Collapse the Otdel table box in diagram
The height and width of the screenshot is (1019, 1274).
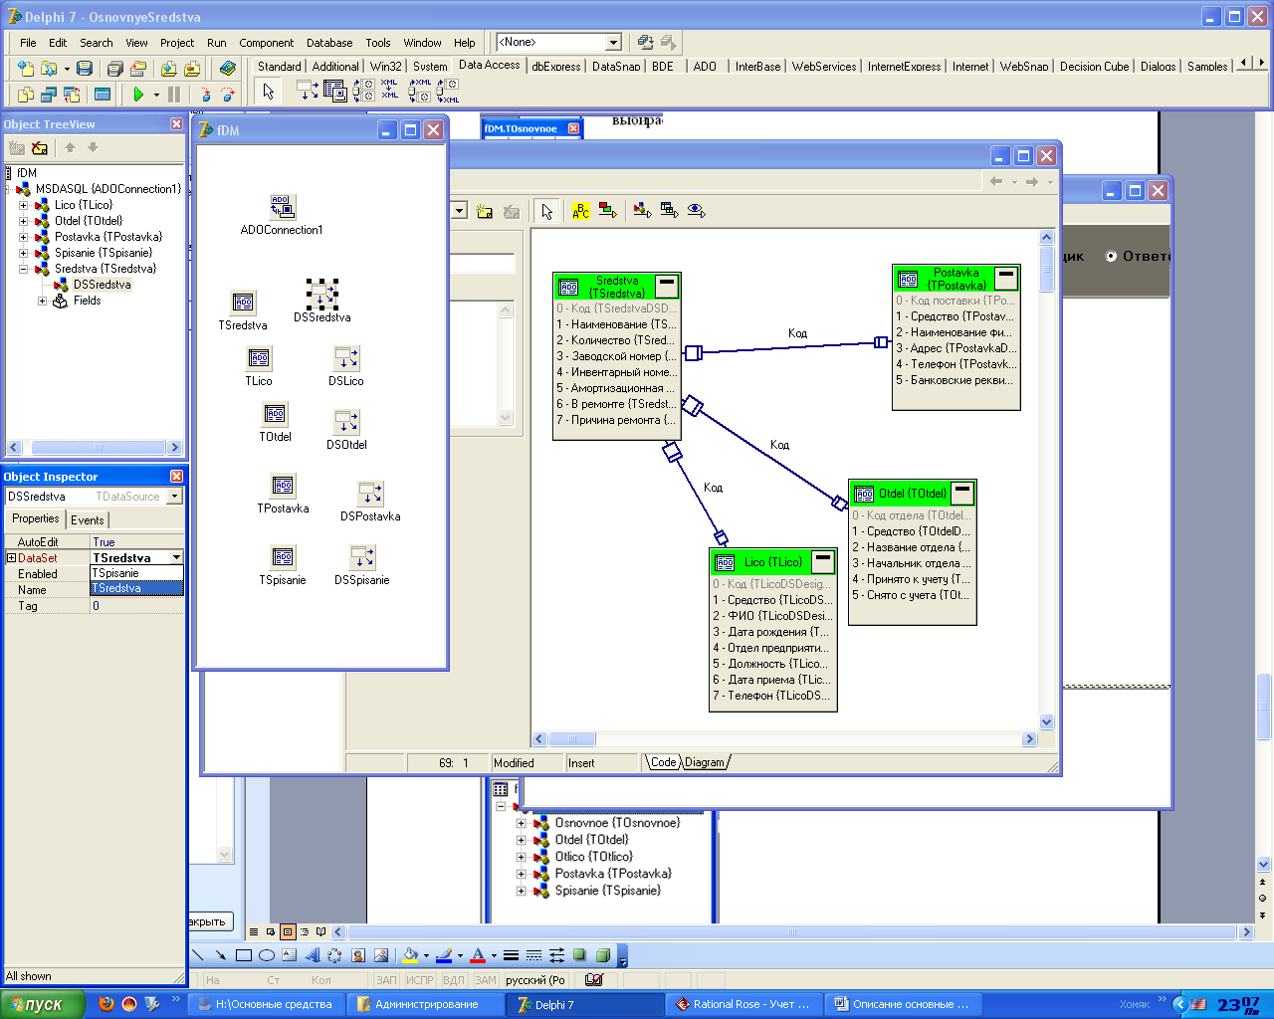point(962,493)
